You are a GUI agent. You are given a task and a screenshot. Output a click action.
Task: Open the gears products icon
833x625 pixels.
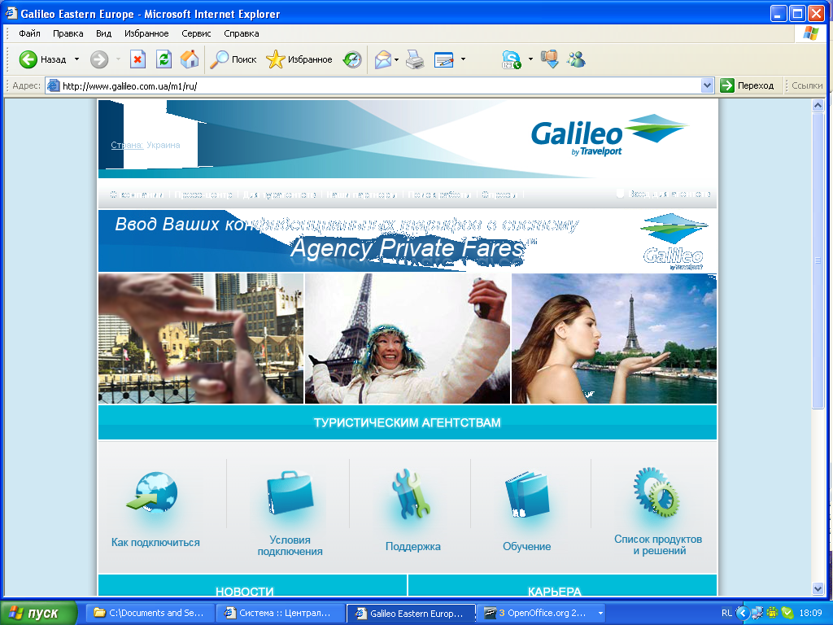(656, 492)
